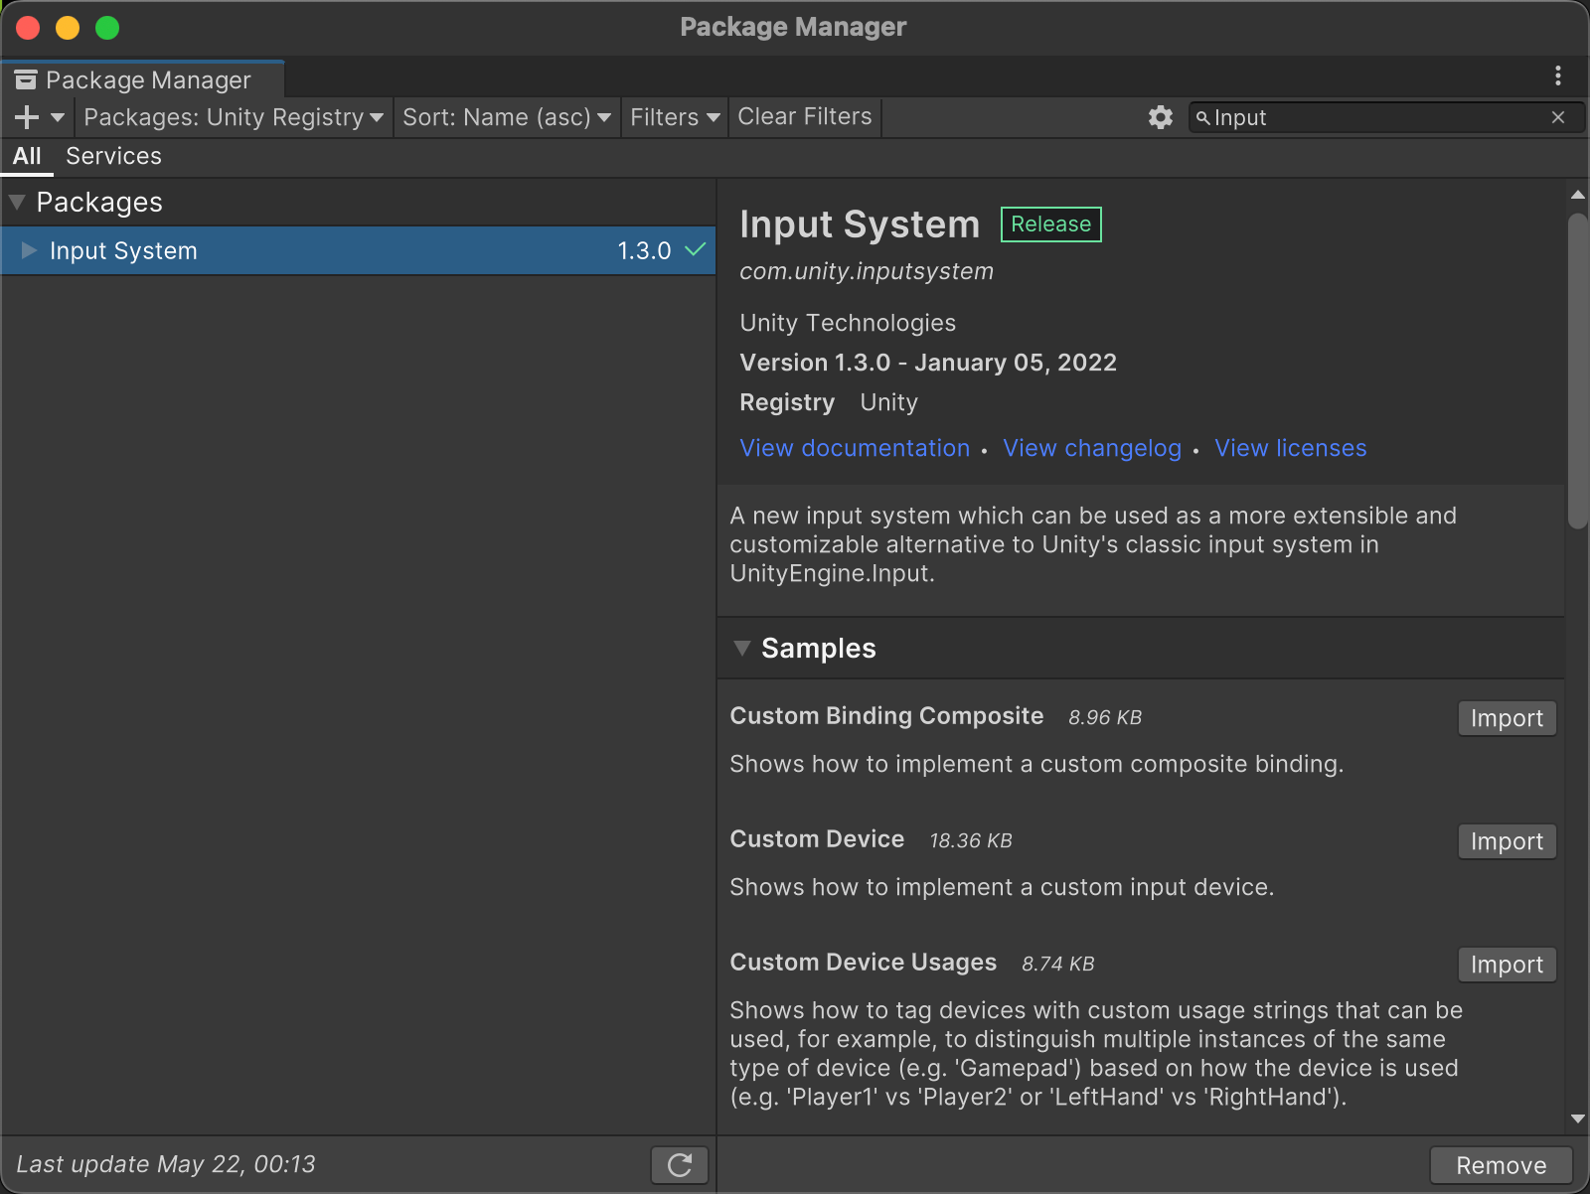Screen dimensions: 1590x1194
Task: Click the Samples section heading text
Action: (x=819, y=648)
